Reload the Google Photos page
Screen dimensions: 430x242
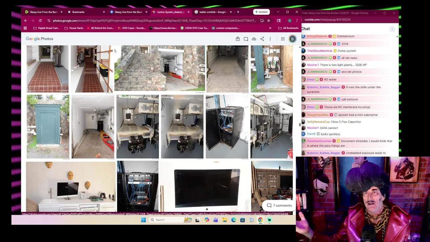pyautogui.click(x=40, y=21)
